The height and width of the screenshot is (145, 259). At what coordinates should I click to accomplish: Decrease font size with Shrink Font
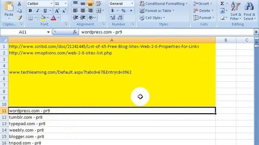click(x=64, y=11)
